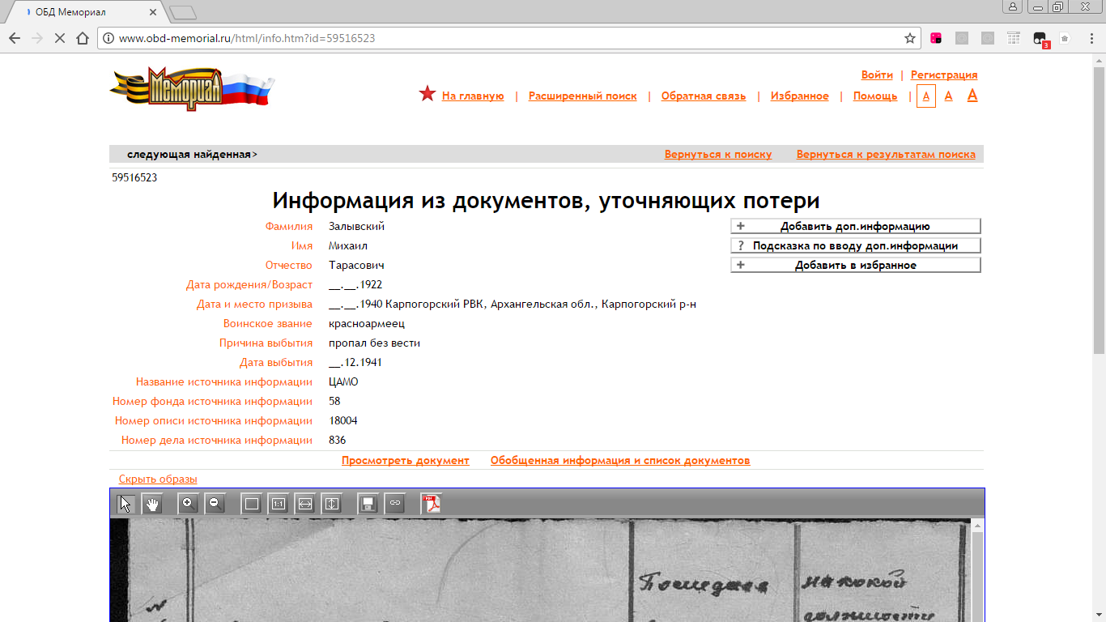Open the pink square extension icon
The width and height of the screenshot is (1106, 622).
936,38
